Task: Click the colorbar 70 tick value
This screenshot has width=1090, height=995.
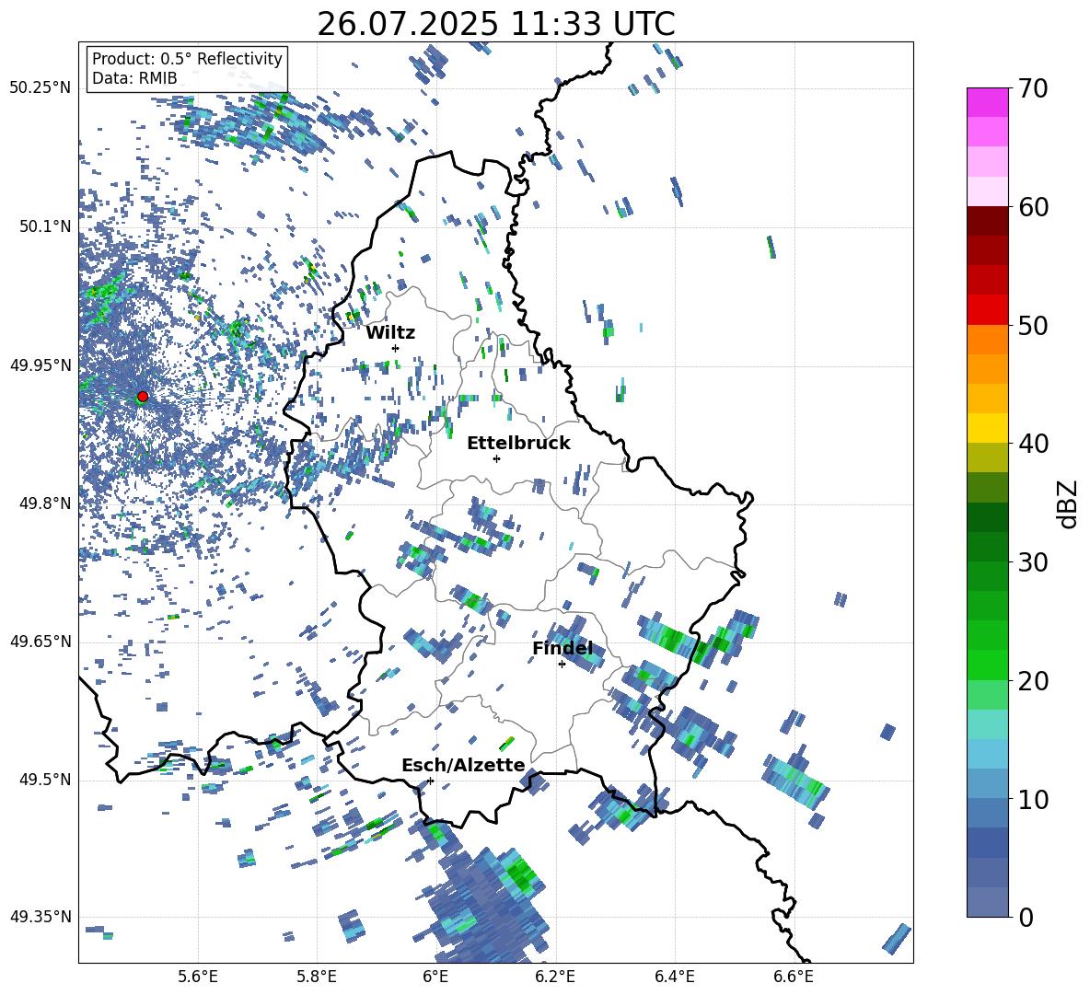Action: (1033, 88)
